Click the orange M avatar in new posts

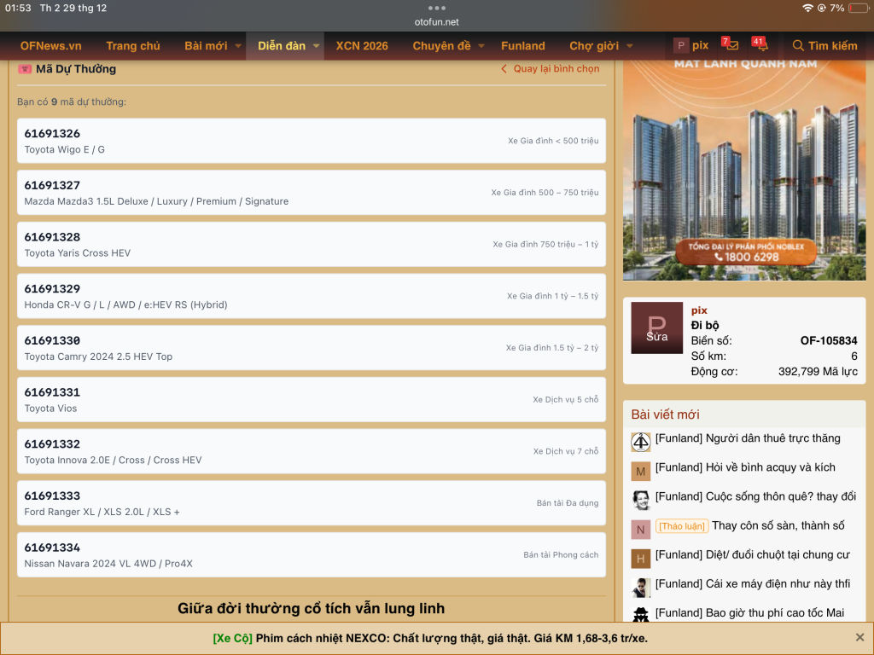click(641, 472)
